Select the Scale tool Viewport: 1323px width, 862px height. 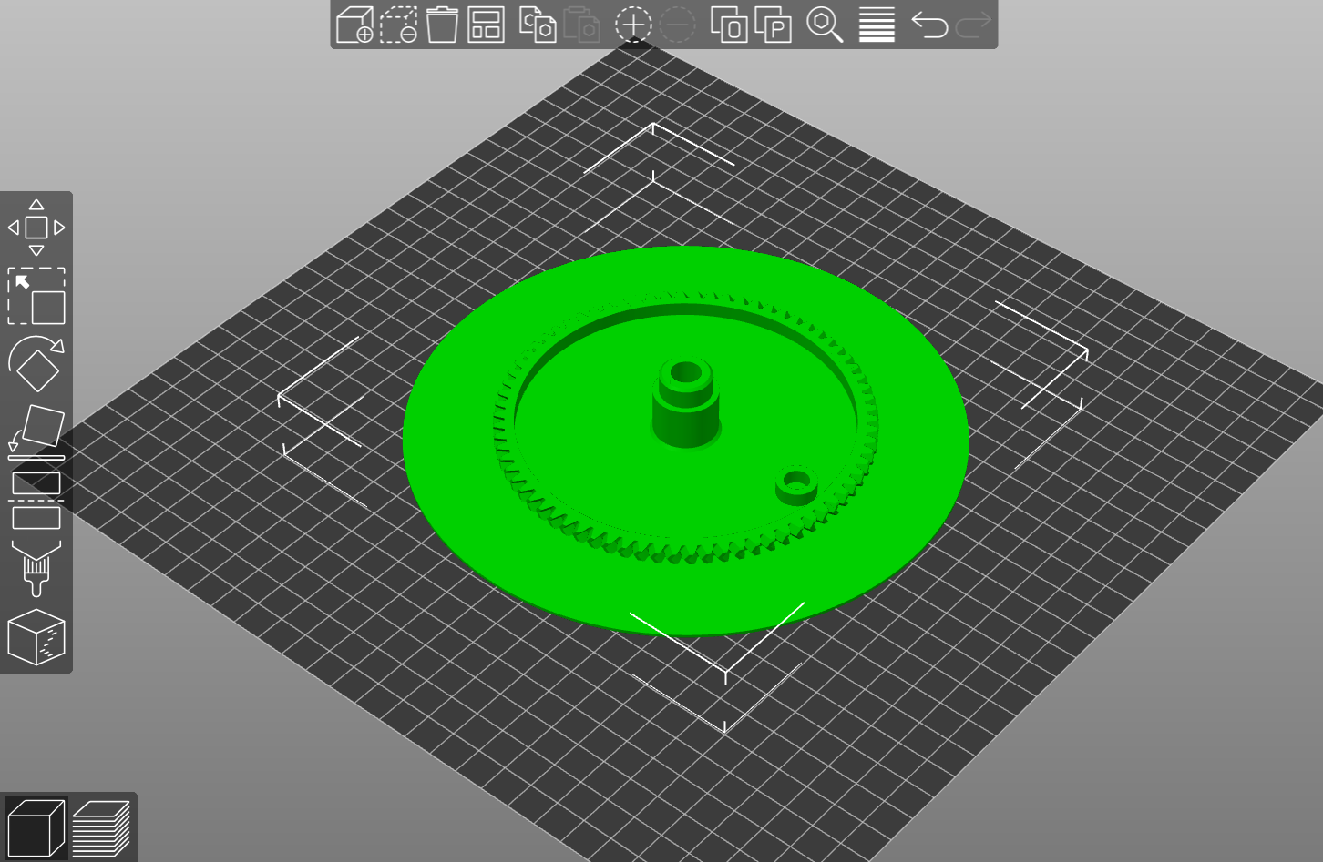36,296
